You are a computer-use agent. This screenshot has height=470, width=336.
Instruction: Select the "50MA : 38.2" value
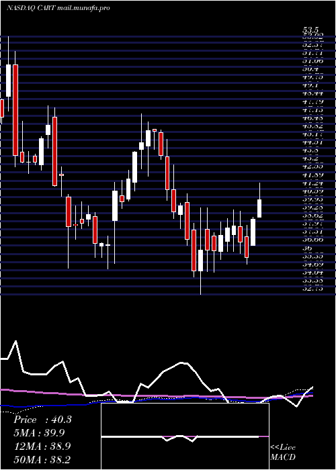tap(42, 459)
